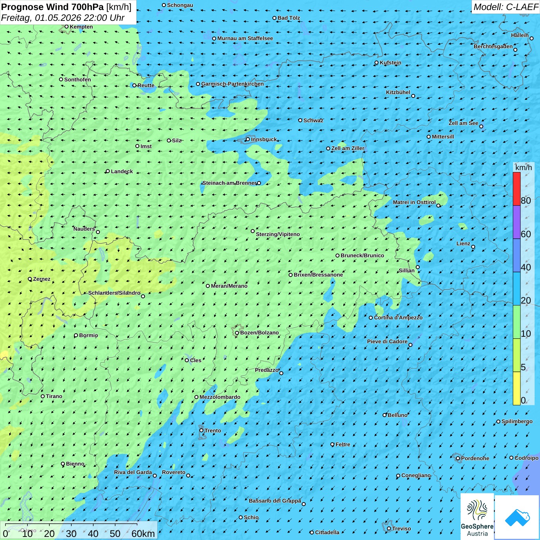Click the forecast date 'Freitag, 01.05.2026 22:00 Uhr'
Viewport: 540px width, 540px height.
(63, 18)
